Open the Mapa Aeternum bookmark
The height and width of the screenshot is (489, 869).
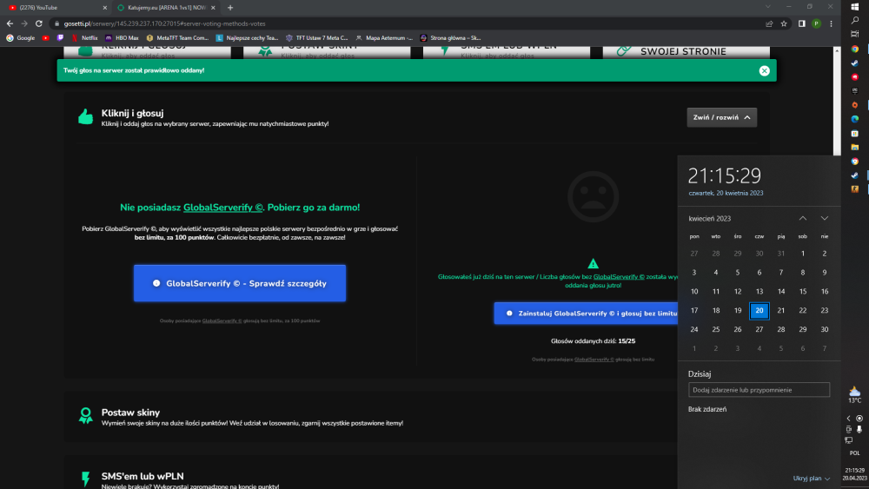pos(384,38)
